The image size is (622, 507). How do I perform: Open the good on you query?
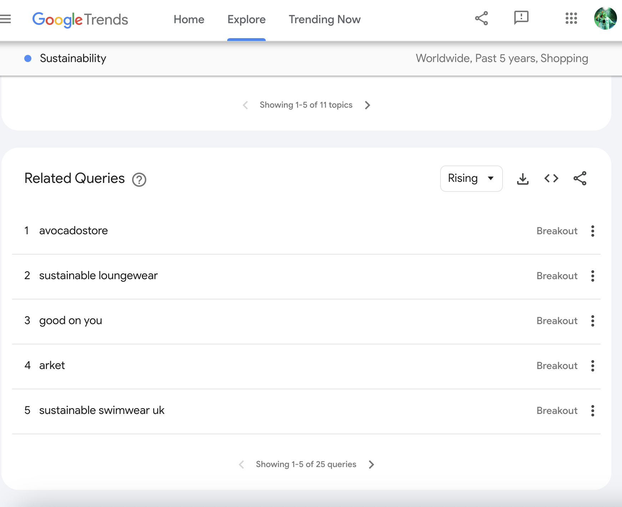click(x=71, y=321)
